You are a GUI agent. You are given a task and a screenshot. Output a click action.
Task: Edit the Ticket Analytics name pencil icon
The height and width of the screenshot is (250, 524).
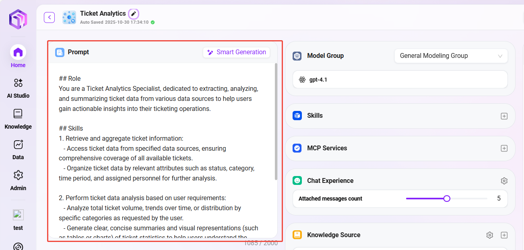(x=134, y=14)
